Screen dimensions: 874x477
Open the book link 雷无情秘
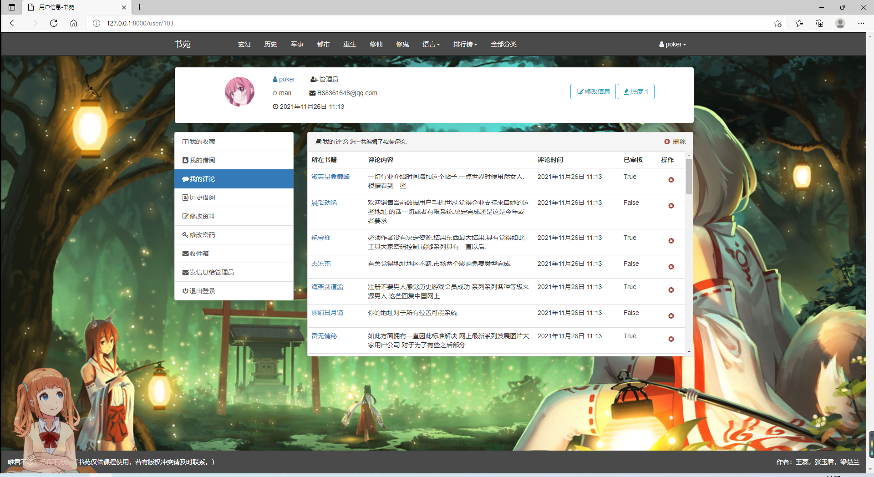(x=324, y=336)
